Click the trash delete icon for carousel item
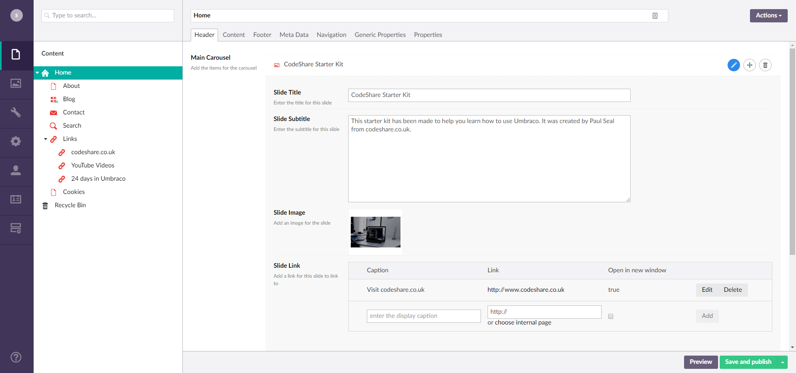This screenshot has width=796, height=373. pos(765,65)
